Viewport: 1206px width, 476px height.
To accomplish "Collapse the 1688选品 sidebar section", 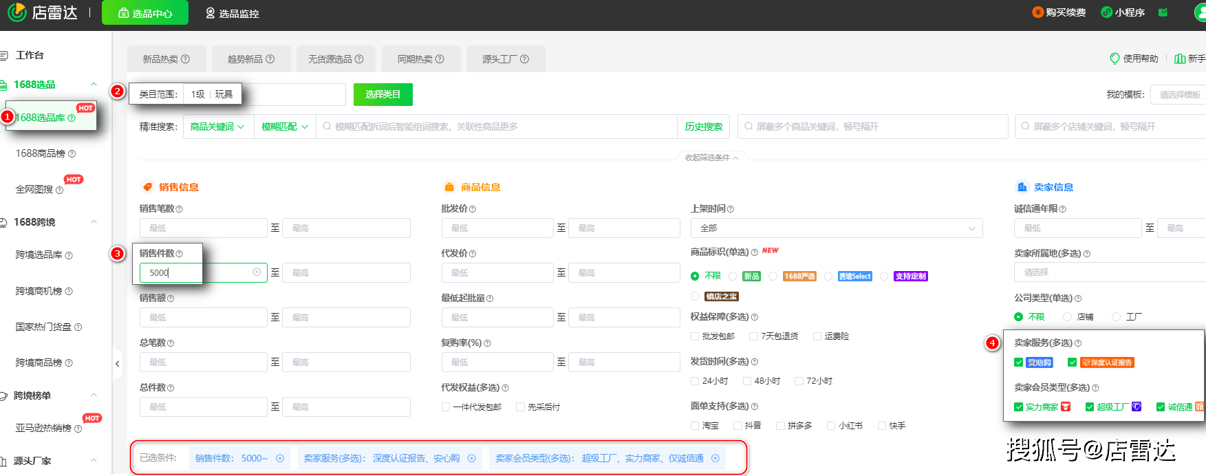I will (94, 85).
